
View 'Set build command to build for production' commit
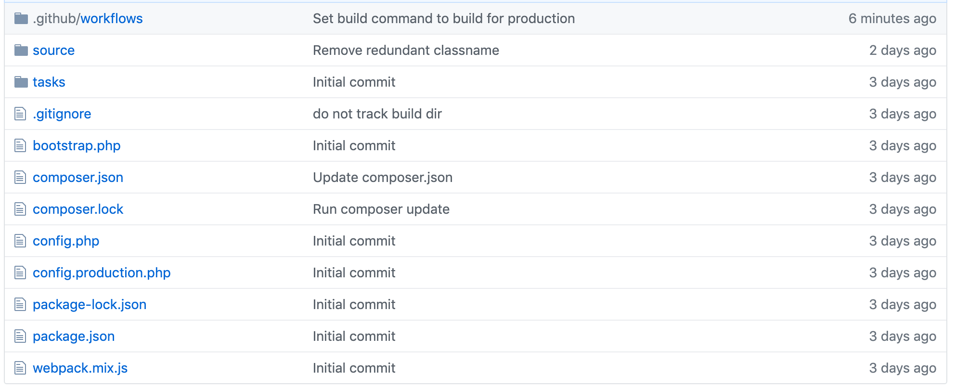click(444, 19)
